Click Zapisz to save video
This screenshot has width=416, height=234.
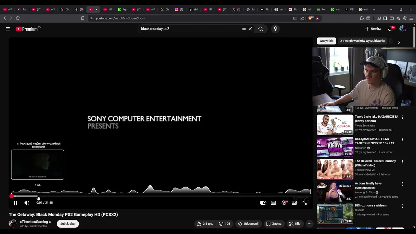(x=274, y=224)
